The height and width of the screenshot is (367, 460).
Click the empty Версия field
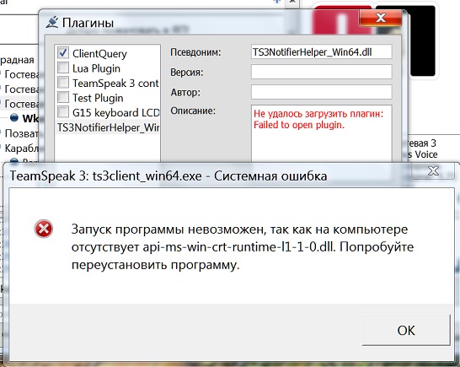(x=321, y=72)
